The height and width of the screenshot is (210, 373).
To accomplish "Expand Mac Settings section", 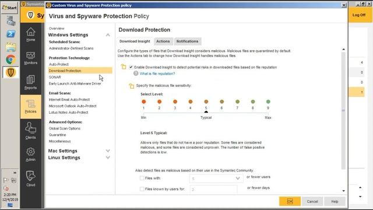I will [108, 150].
